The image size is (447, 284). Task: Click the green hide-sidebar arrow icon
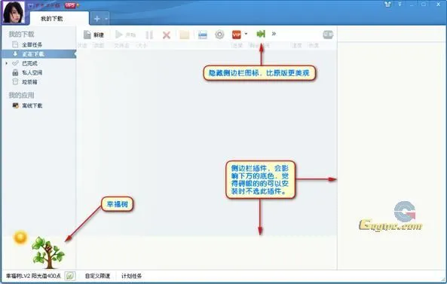(261, 34)
